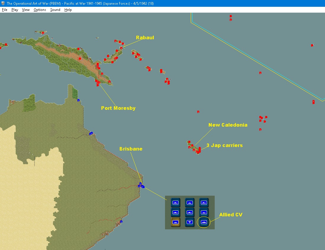Select the red unit on the small island north of New Guinea
The image size is (325, 250).
43,33
